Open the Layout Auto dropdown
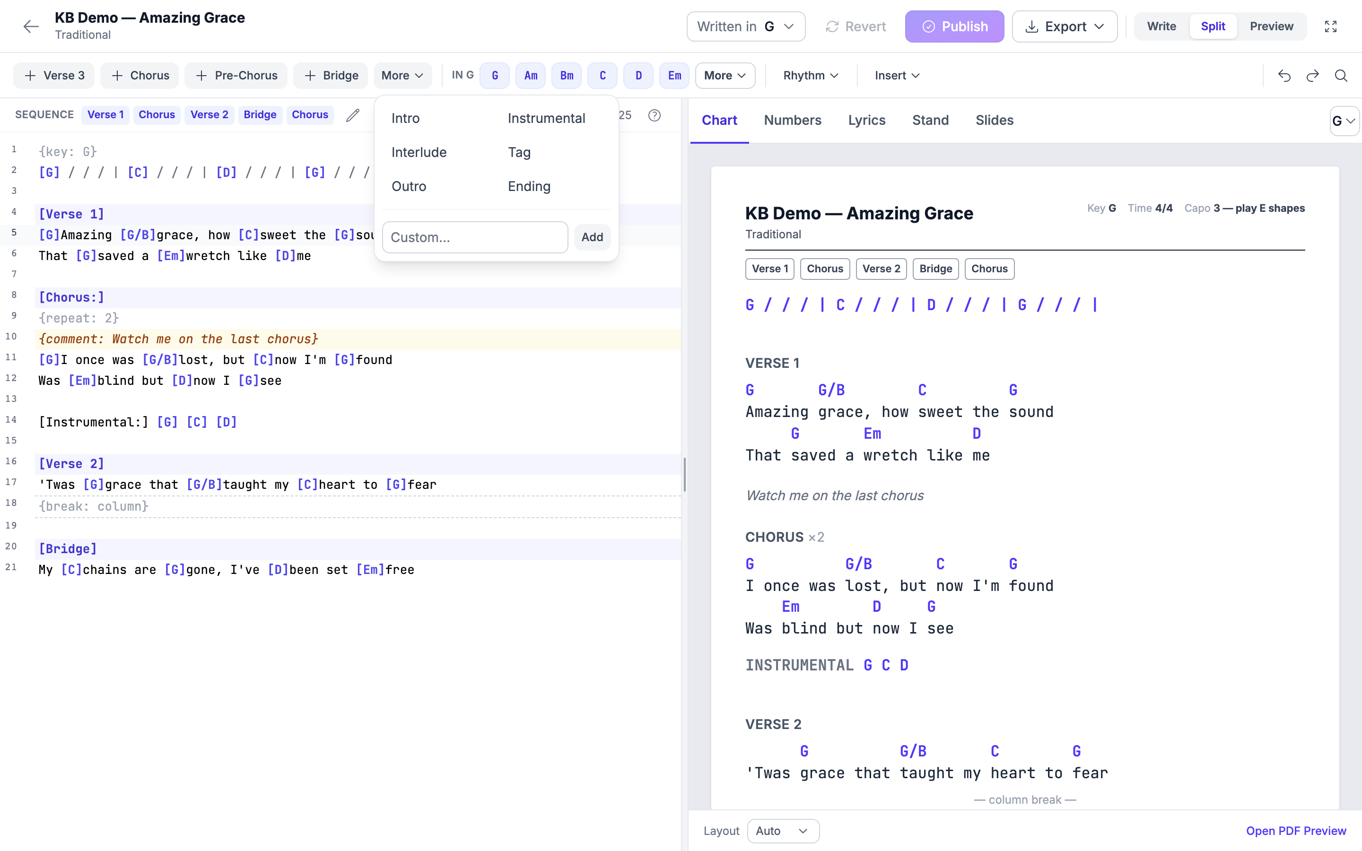The image size is (1362, 851). pos(783,831)
